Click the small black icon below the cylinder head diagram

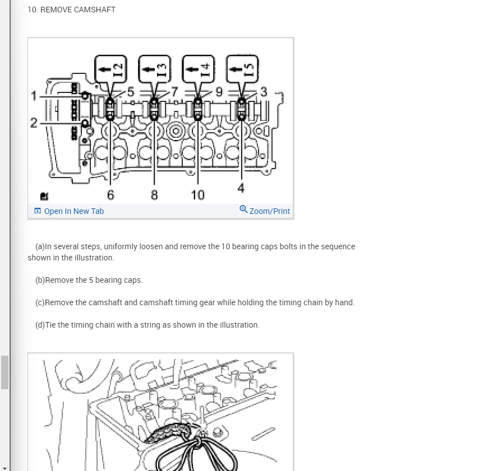(44, 196)
